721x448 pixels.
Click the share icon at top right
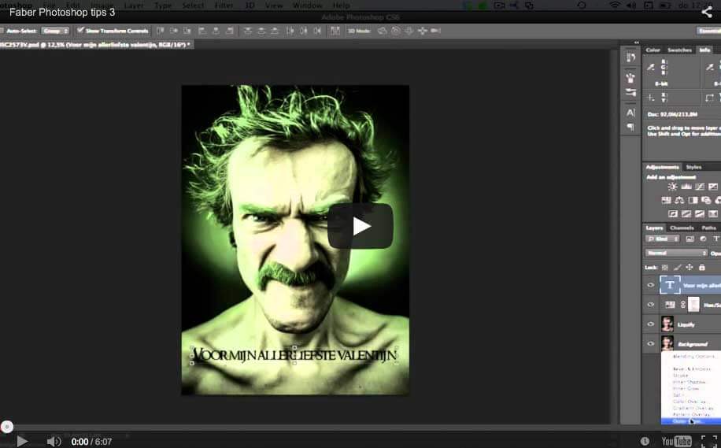tap(706, 12)
